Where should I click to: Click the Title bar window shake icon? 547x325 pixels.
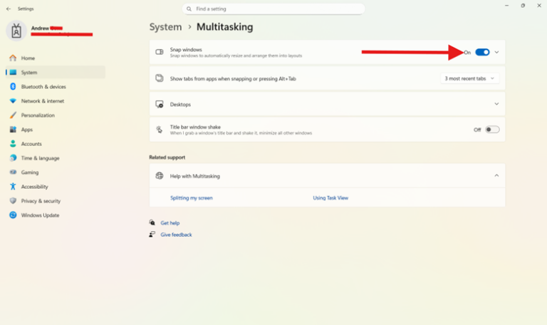click(x=160, y=130)
